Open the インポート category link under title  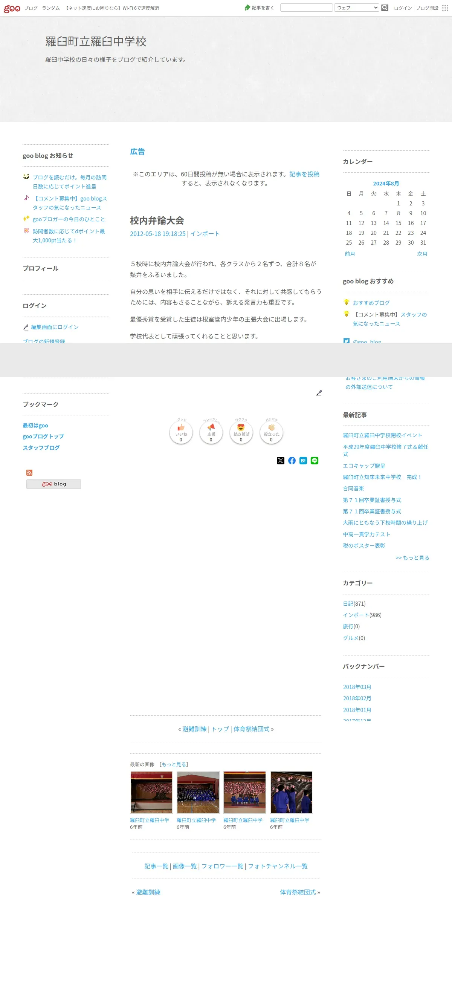tap(205, 234)
